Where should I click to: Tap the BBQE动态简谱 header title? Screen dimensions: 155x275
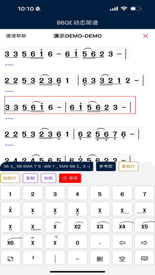coord(77,23)
